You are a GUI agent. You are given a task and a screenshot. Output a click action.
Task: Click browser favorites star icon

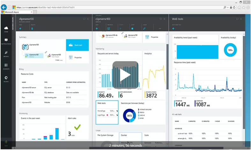244,8
